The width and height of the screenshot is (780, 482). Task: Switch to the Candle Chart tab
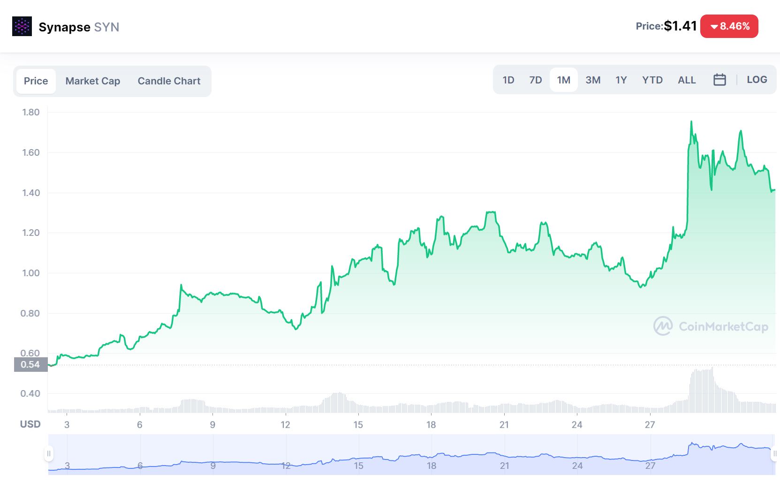click(x=169, y=81)
